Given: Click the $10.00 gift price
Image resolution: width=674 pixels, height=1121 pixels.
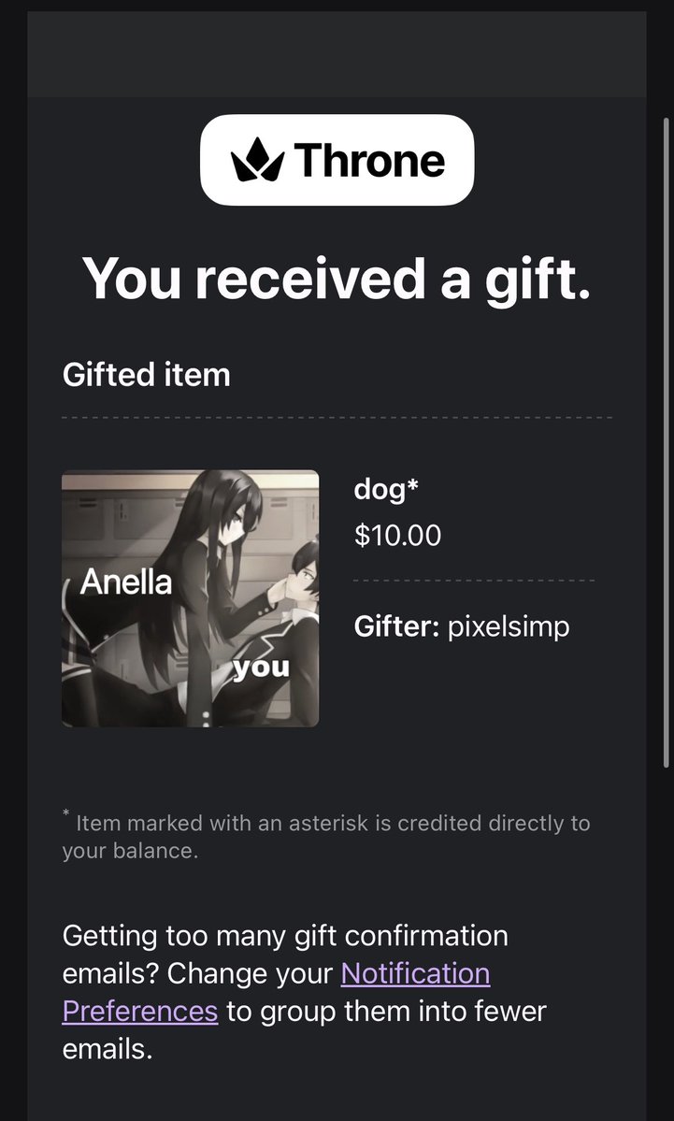Looking at the screenshot, I should (397, 536).
